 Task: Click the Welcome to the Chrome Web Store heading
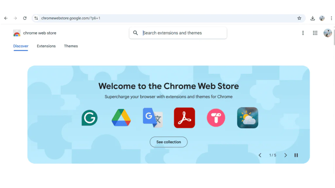[168, 86]
